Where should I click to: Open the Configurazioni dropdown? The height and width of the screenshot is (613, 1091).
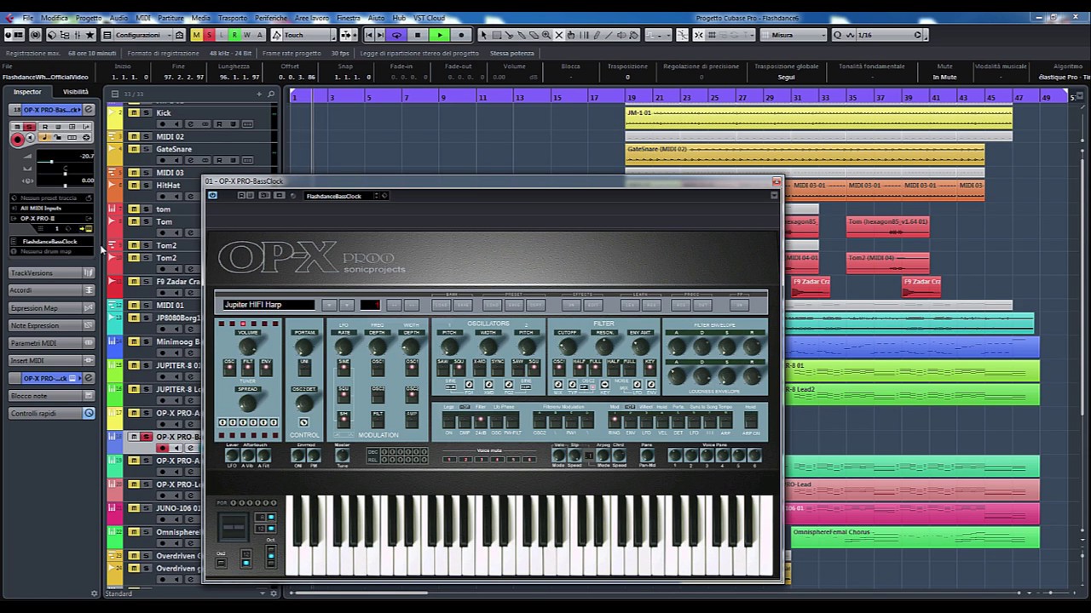pyautogui.click(x=137, y=35)
